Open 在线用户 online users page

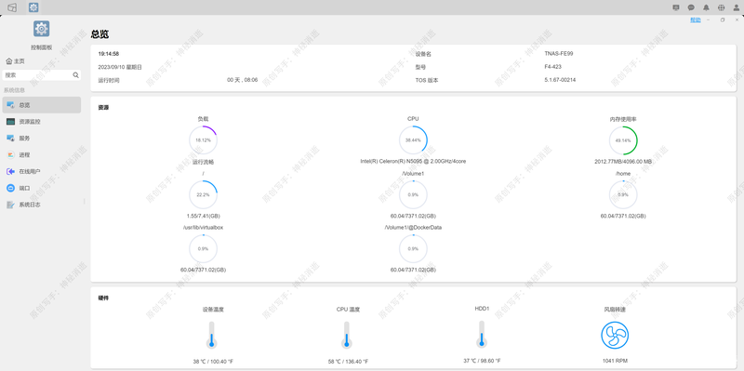coord(41,171)
